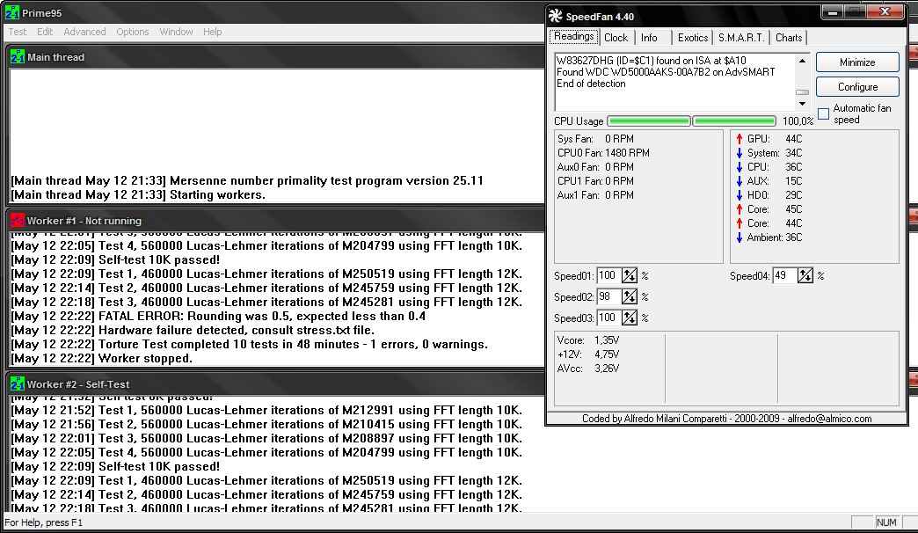Click the M212991 test line in Worker #2
This screenshot has width=918, height=533.
[x=266, y=411]
